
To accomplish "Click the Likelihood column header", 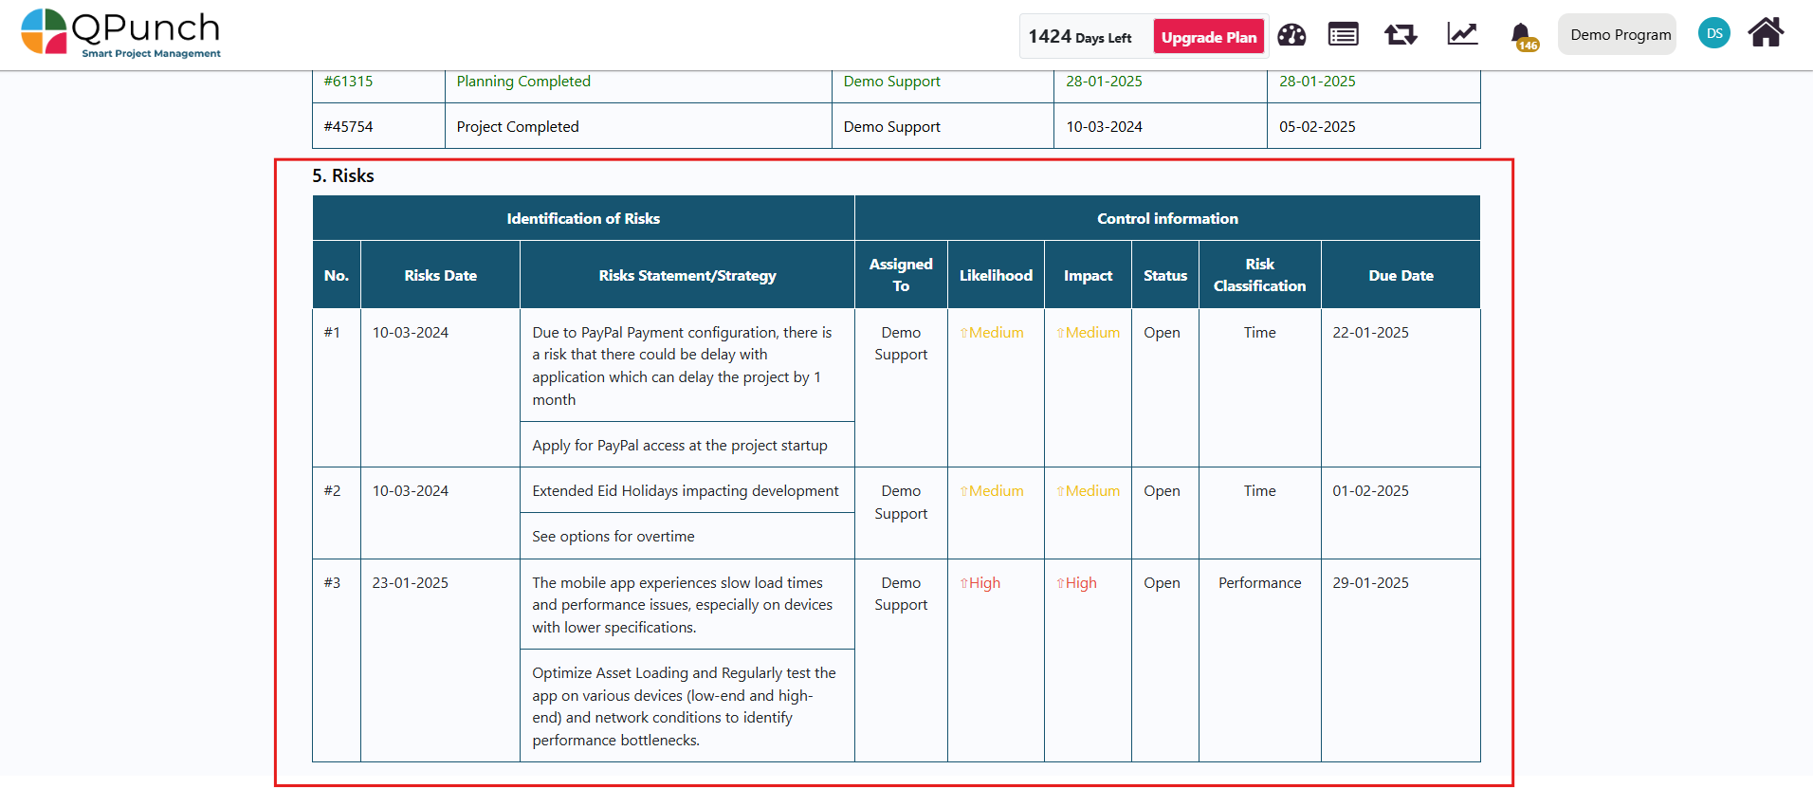I will coord(996,275).
